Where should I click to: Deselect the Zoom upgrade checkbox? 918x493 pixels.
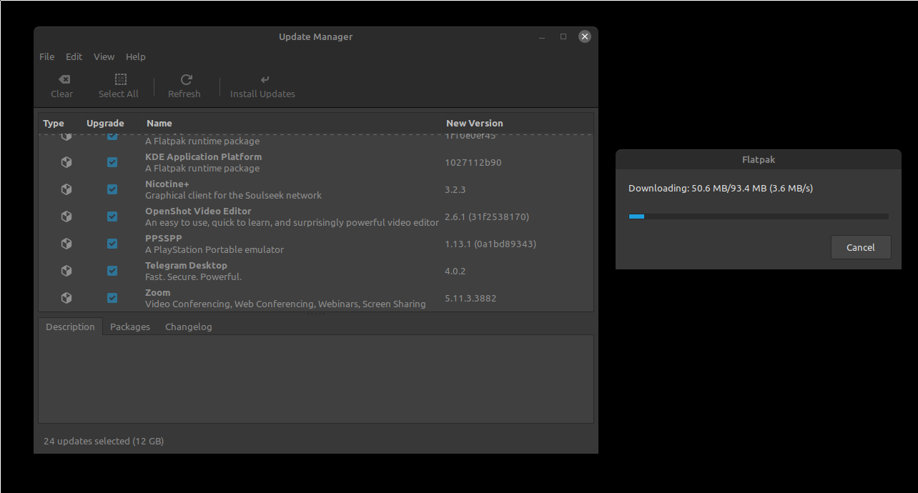pos(112,298)
